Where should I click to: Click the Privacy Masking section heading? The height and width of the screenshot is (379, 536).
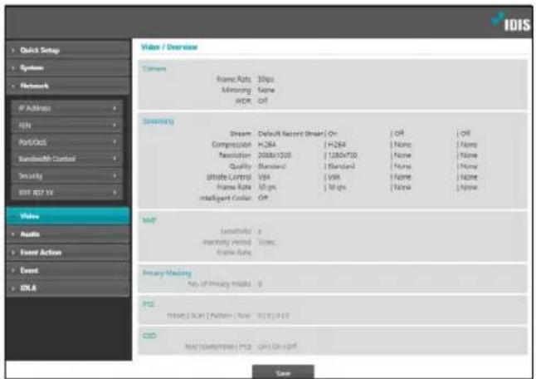(167, 273)
